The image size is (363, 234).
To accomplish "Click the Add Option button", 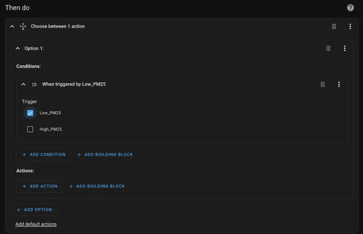I will (x=34, y=210).
